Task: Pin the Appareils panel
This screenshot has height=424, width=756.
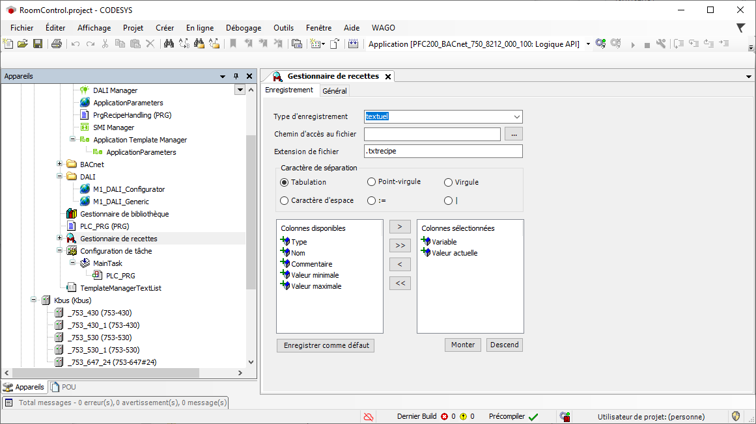Action: [x=236, y=76]
